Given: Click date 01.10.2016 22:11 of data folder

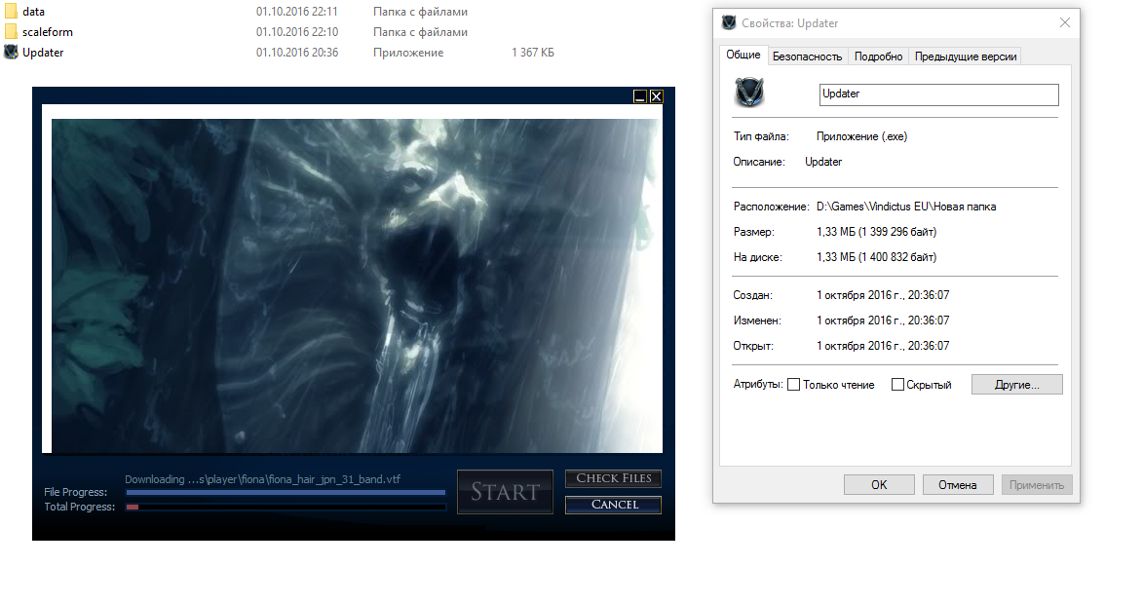Looking at the screenshot, I should tap(296, 12).
